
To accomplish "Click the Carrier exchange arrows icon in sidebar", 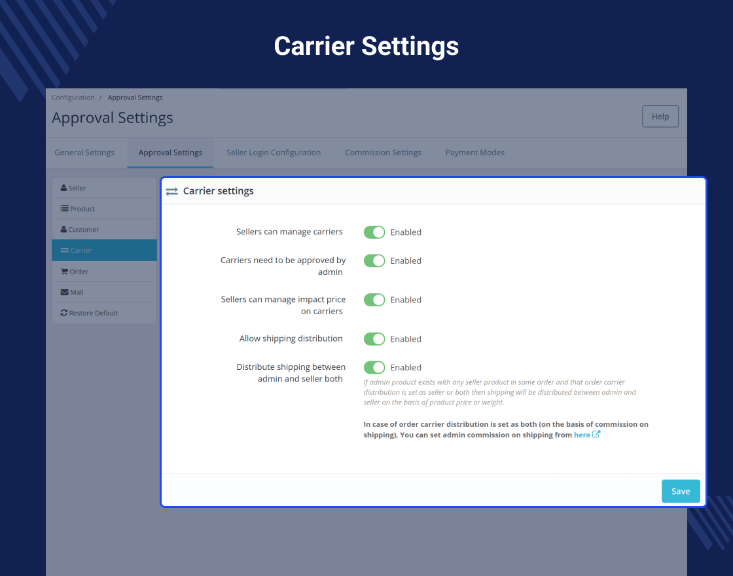I will tap(65, 250).
